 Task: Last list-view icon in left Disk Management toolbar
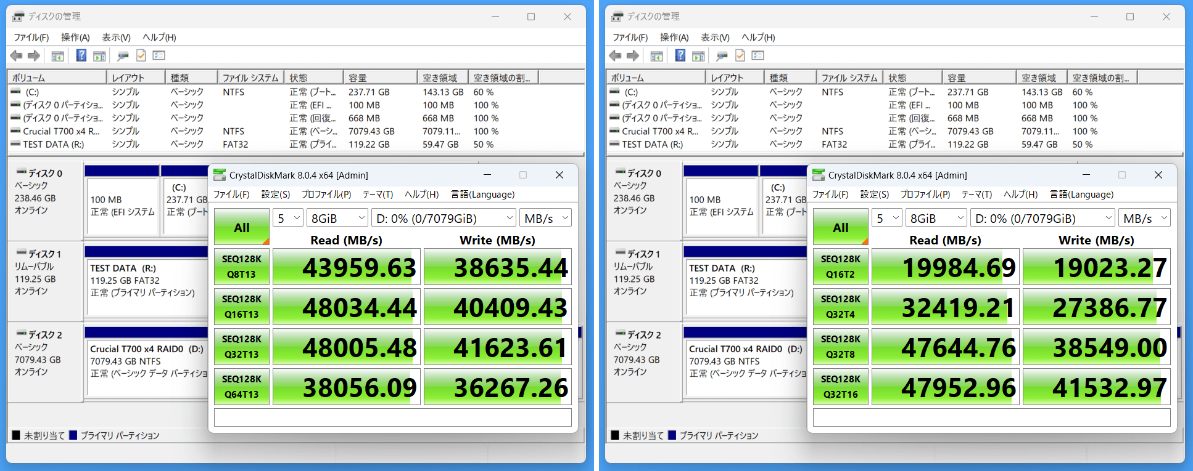point(159,55)
